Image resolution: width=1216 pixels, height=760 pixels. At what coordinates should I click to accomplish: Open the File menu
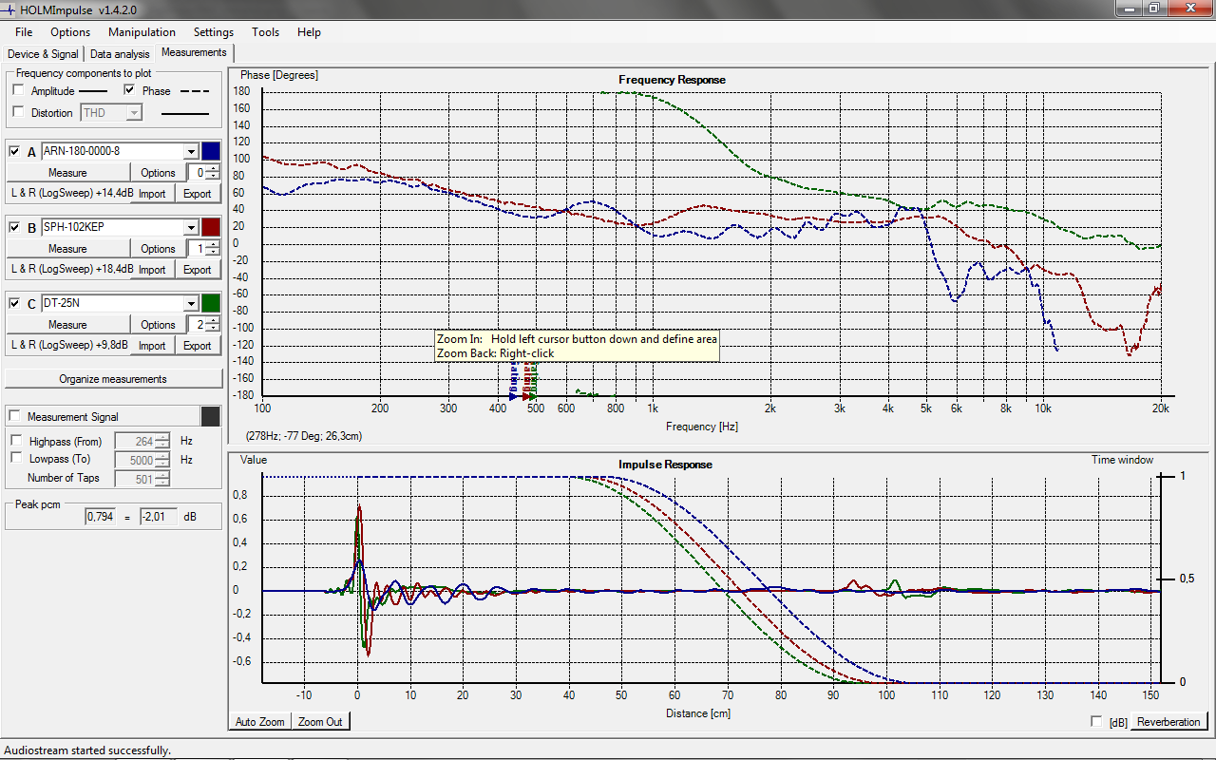[24, 32]
